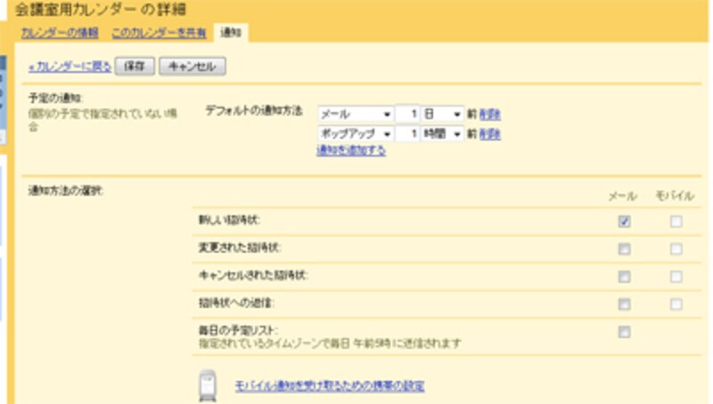Click the キャンセル button
The height and width of the screenshot is (404, 713).
[193, 66]
